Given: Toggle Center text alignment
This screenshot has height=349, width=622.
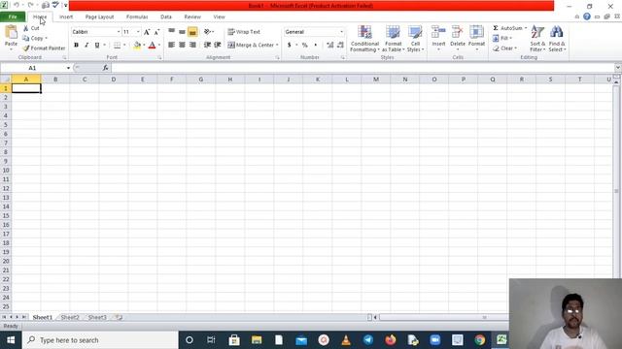Looking at the screenshot, I should coord(182,45).
